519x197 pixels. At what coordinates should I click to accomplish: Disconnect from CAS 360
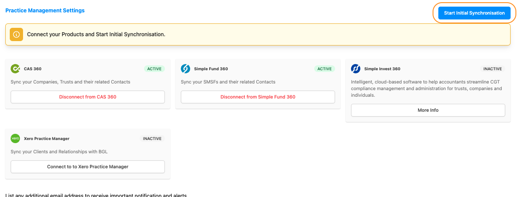(88, 97)
